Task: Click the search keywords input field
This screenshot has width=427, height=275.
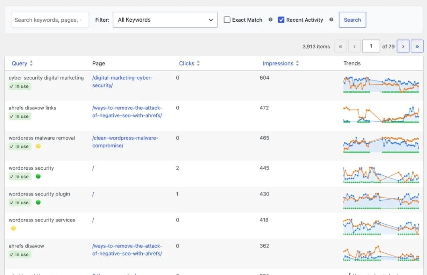Action: [x=50, y=20]
